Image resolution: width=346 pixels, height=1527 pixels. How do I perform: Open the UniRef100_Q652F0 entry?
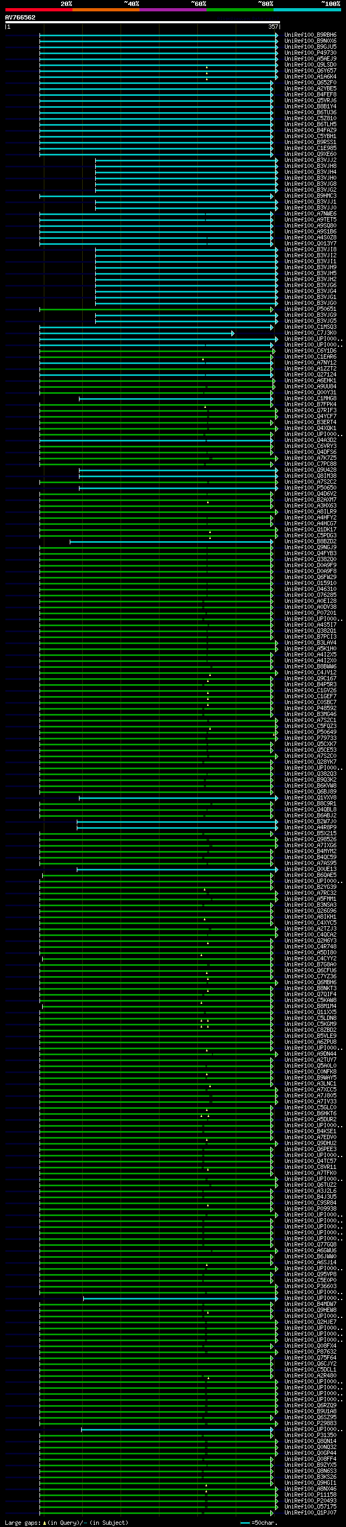tap(310, 82)
